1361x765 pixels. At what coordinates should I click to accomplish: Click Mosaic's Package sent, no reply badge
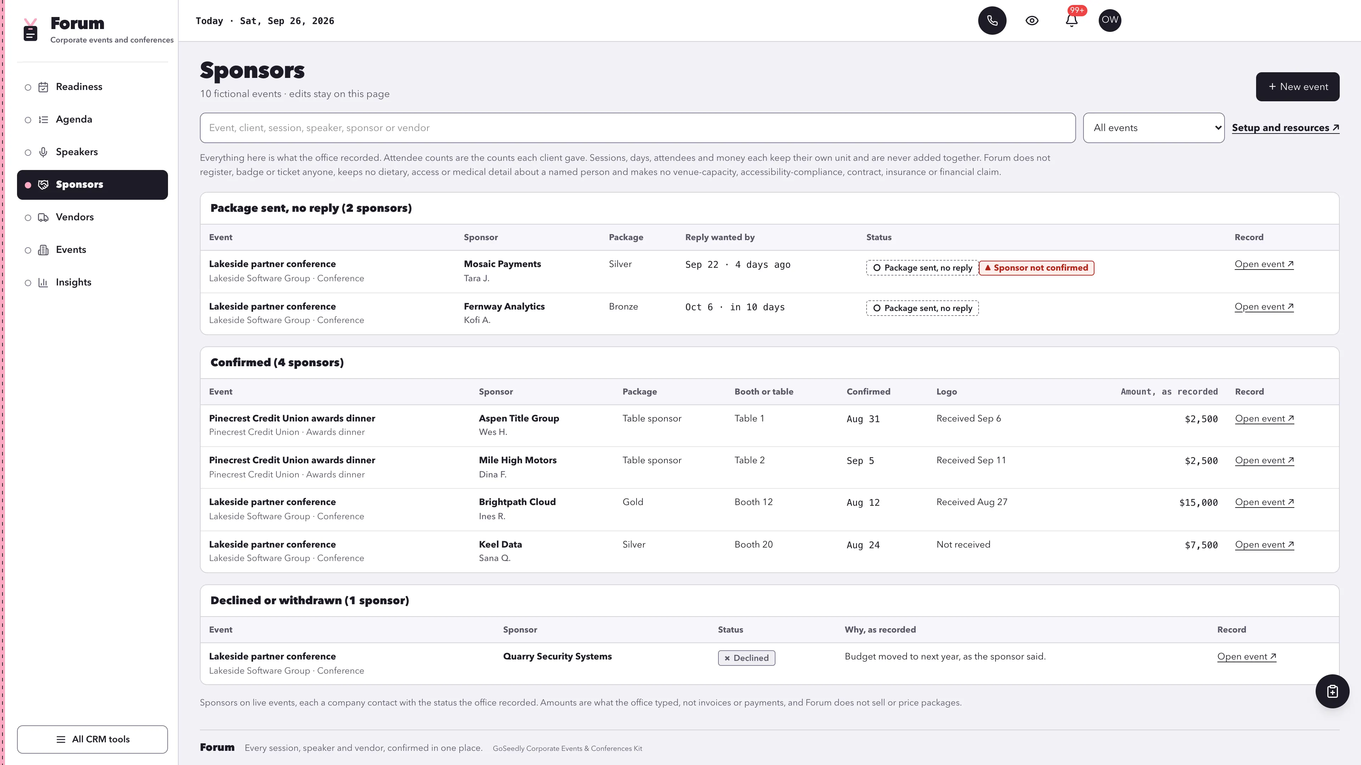coord(922,268)
